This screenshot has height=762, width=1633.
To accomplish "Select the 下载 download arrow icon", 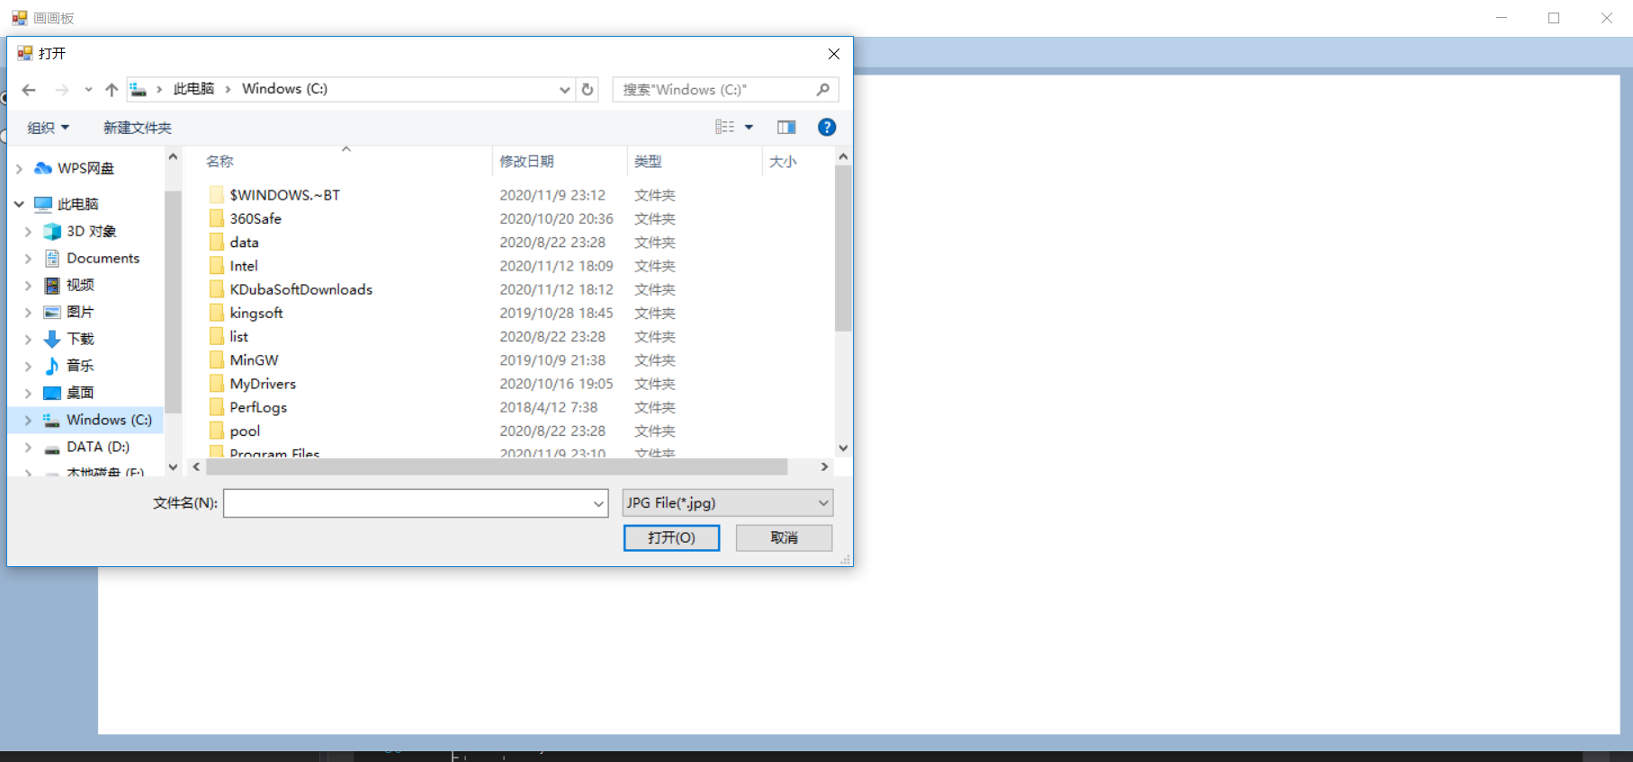I will [52, 339].
